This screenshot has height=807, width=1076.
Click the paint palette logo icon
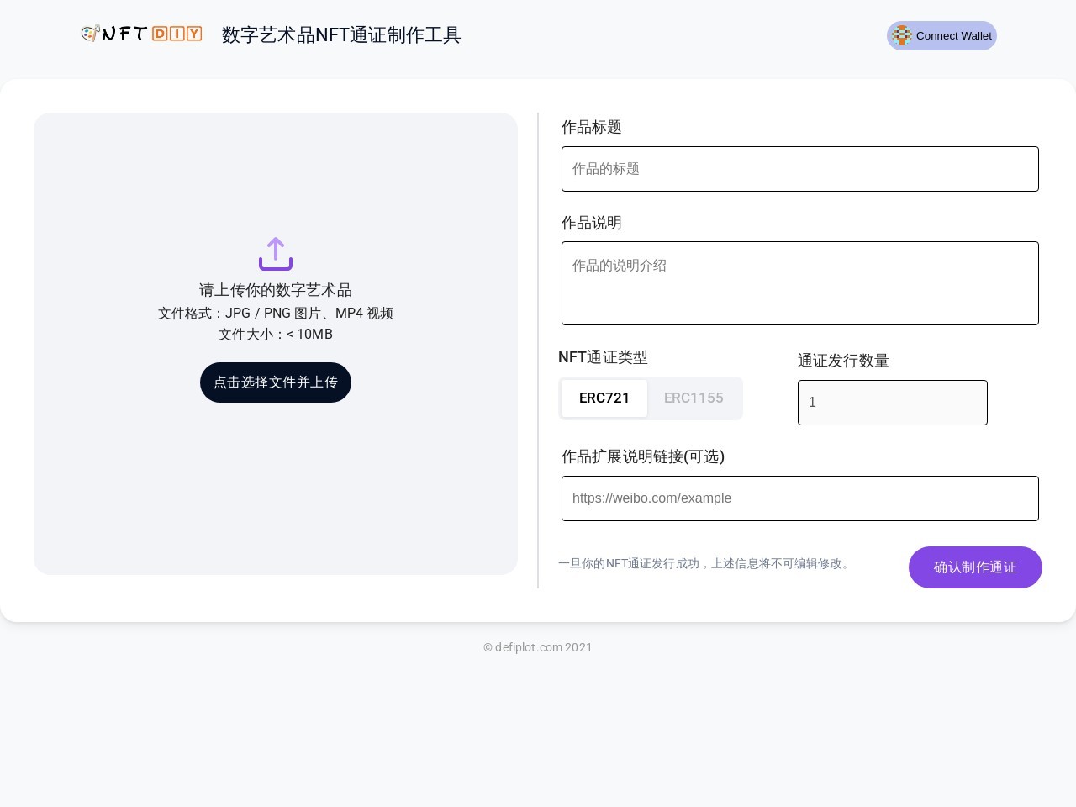(90, 34)
